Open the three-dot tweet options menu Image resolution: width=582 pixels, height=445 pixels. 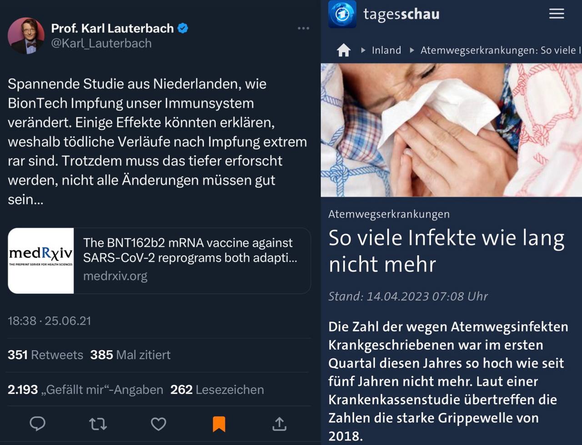(x=303, y=28)
